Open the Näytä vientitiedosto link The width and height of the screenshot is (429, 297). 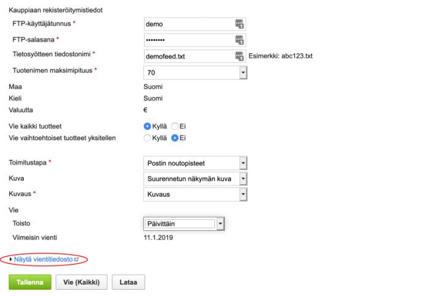point(44,259)
